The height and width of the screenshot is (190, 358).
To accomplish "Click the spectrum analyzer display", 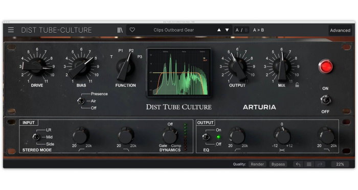I will pyautogui.click(x=178, y=73).
